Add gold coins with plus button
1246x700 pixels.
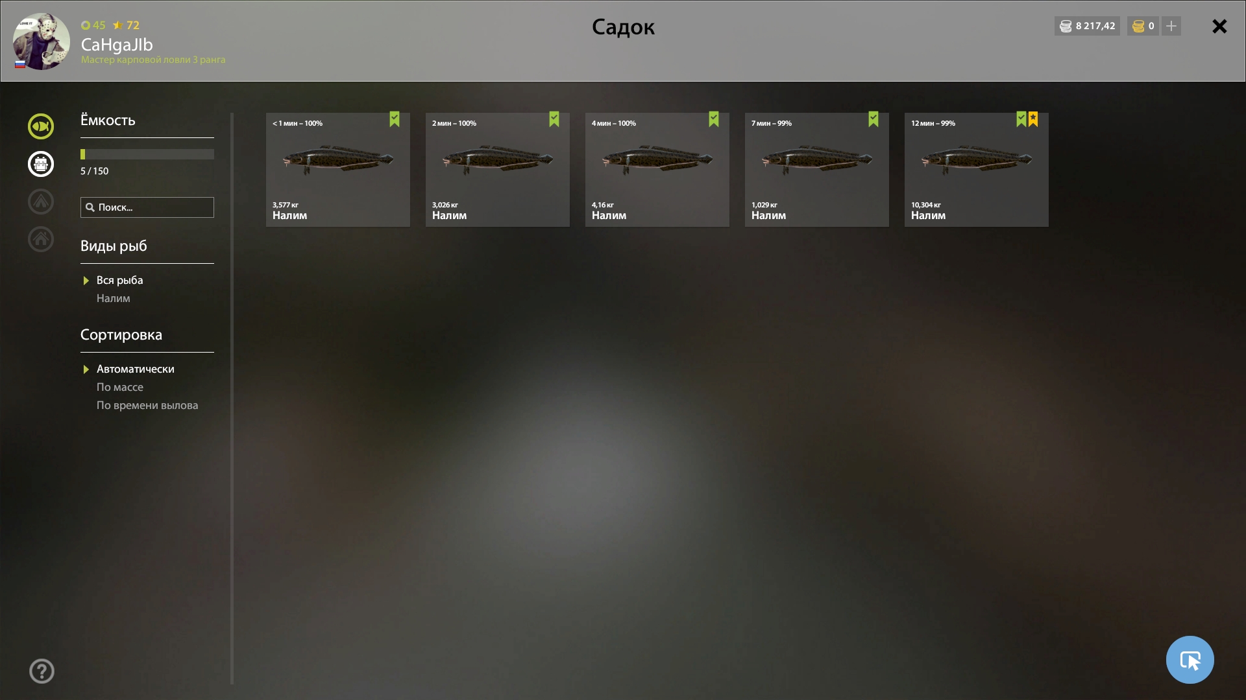pos(1171,26)
